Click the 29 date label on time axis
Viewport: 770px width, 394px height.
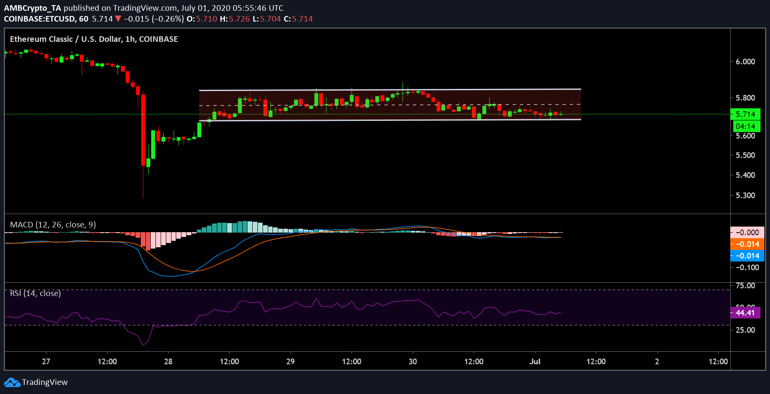click(290, 362)
